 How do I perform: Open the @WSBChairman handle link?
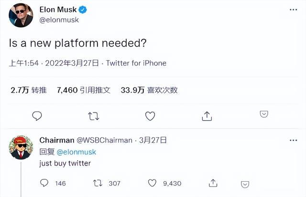(104, 140)
